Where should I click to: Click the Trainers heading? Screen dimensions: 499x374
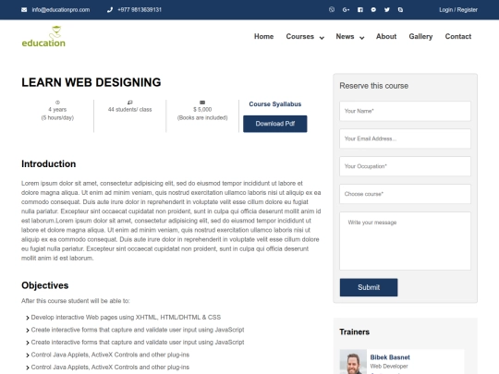click(355, 332)
